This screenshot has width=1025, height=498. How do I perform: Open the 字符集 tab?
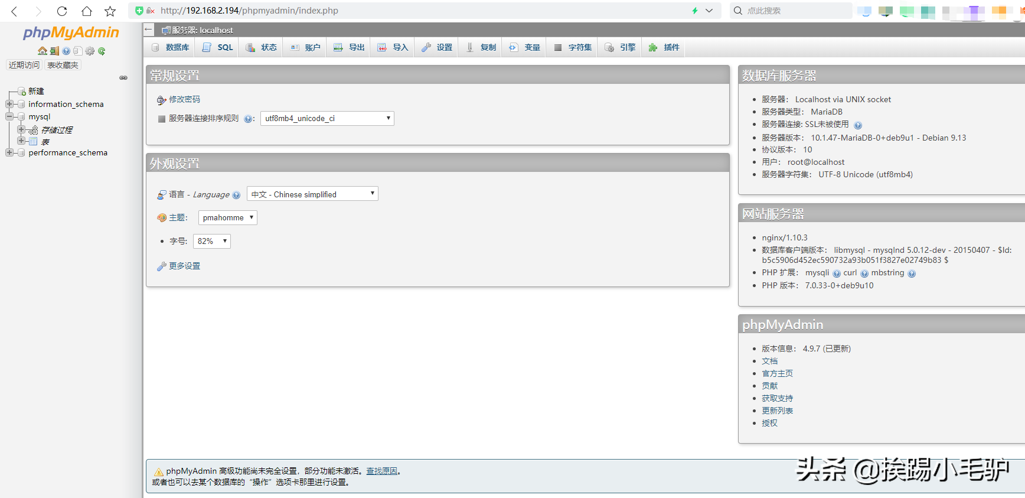572,47
